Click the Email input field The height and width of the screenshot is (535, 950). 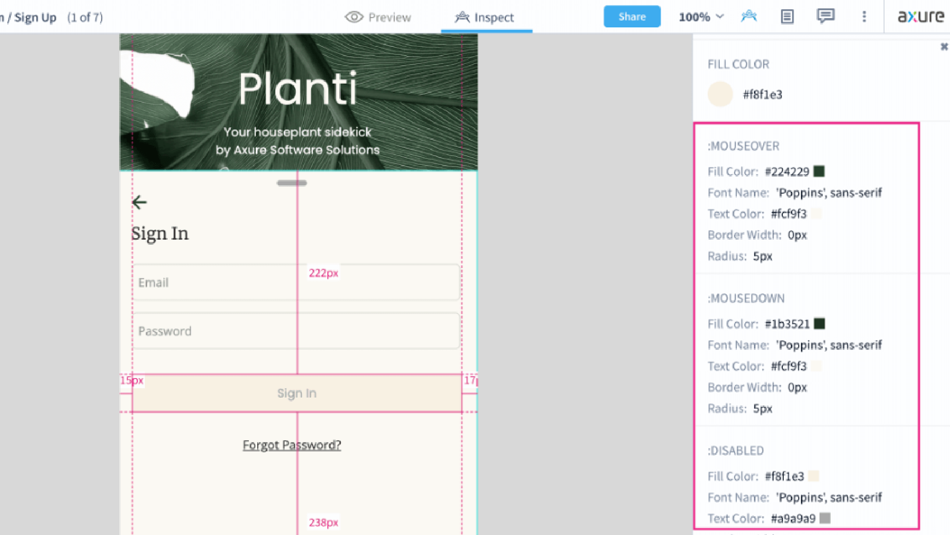(296, 282)
